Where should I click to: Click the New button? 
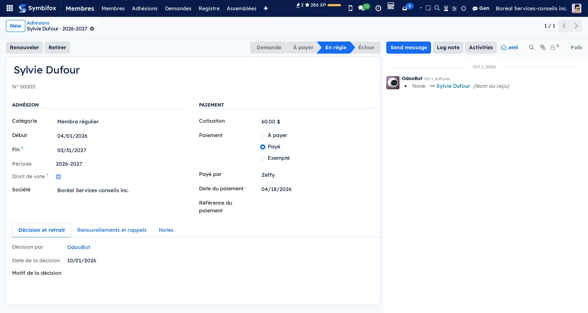click(15, 26)
